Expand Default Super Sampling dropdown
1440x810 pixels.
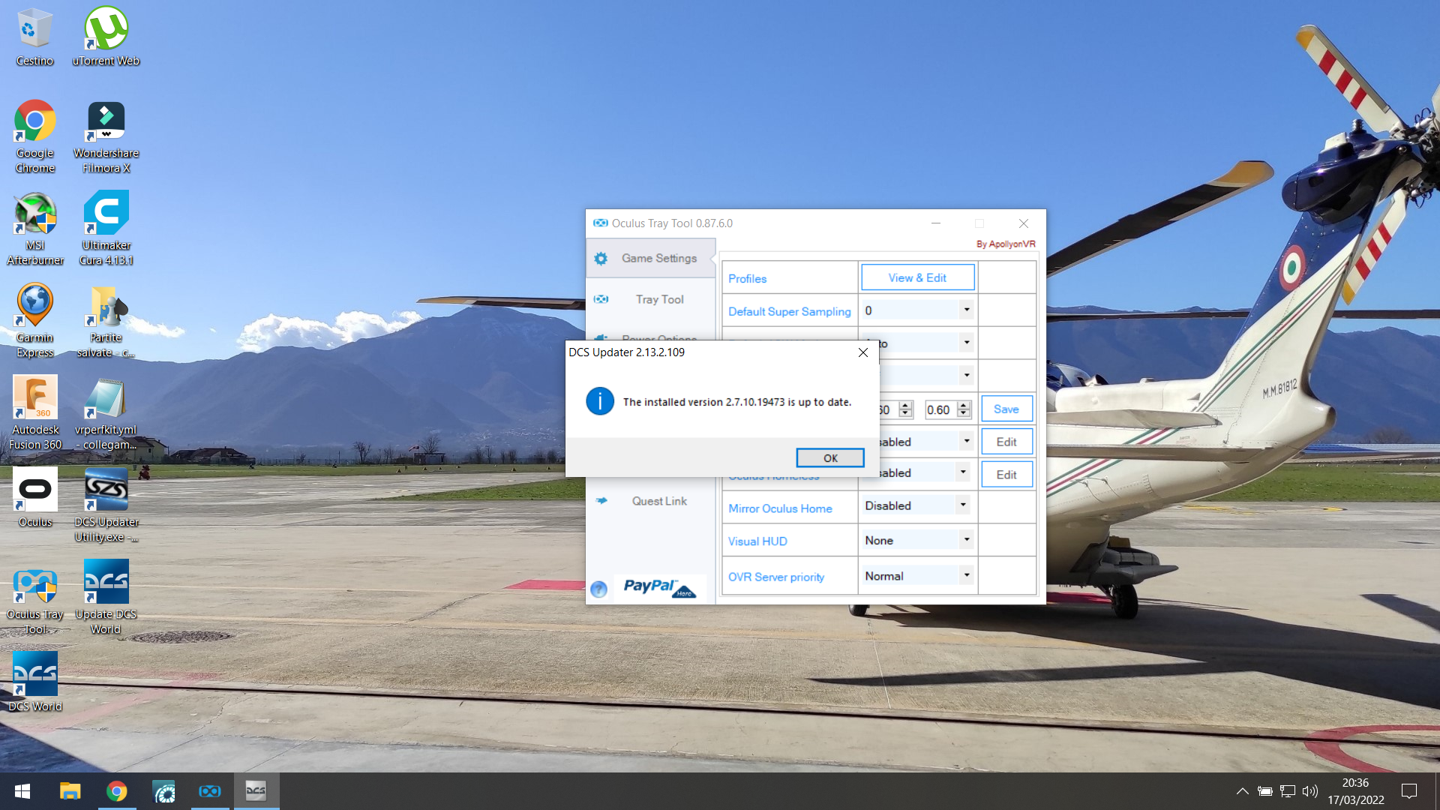coord(966,310)
